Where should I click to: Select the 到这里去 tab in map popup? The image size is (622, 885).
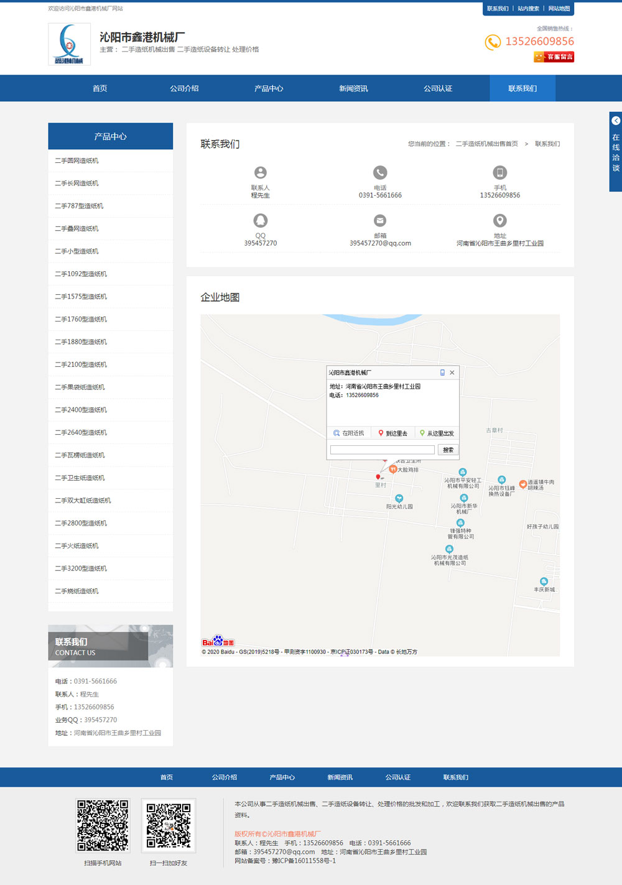392,433
